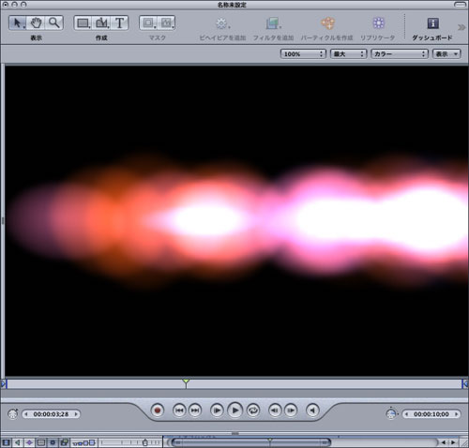Decrement current timecode with left arrow

26,414
